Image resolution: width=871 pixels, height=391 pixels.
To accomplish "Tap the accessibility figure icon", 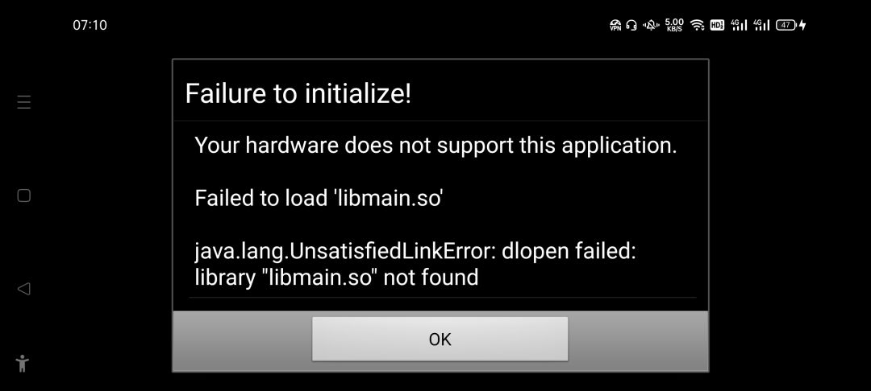I will pyautogui.click(x=23, y=364).
